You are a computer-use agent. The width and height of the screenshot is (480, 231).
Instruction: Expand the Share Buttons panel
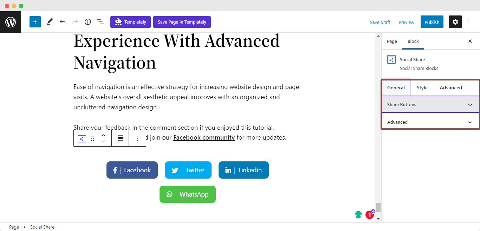click(x=430, y=105)
